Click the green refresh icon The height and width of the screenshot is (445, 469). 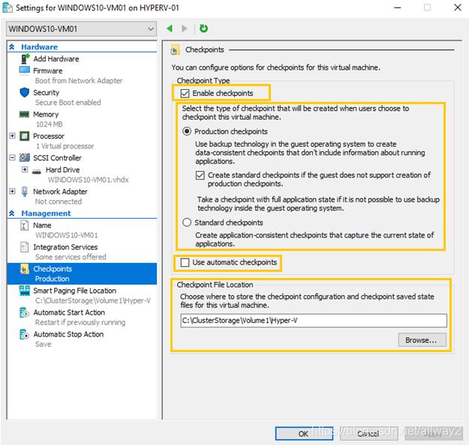click(203, 28)
